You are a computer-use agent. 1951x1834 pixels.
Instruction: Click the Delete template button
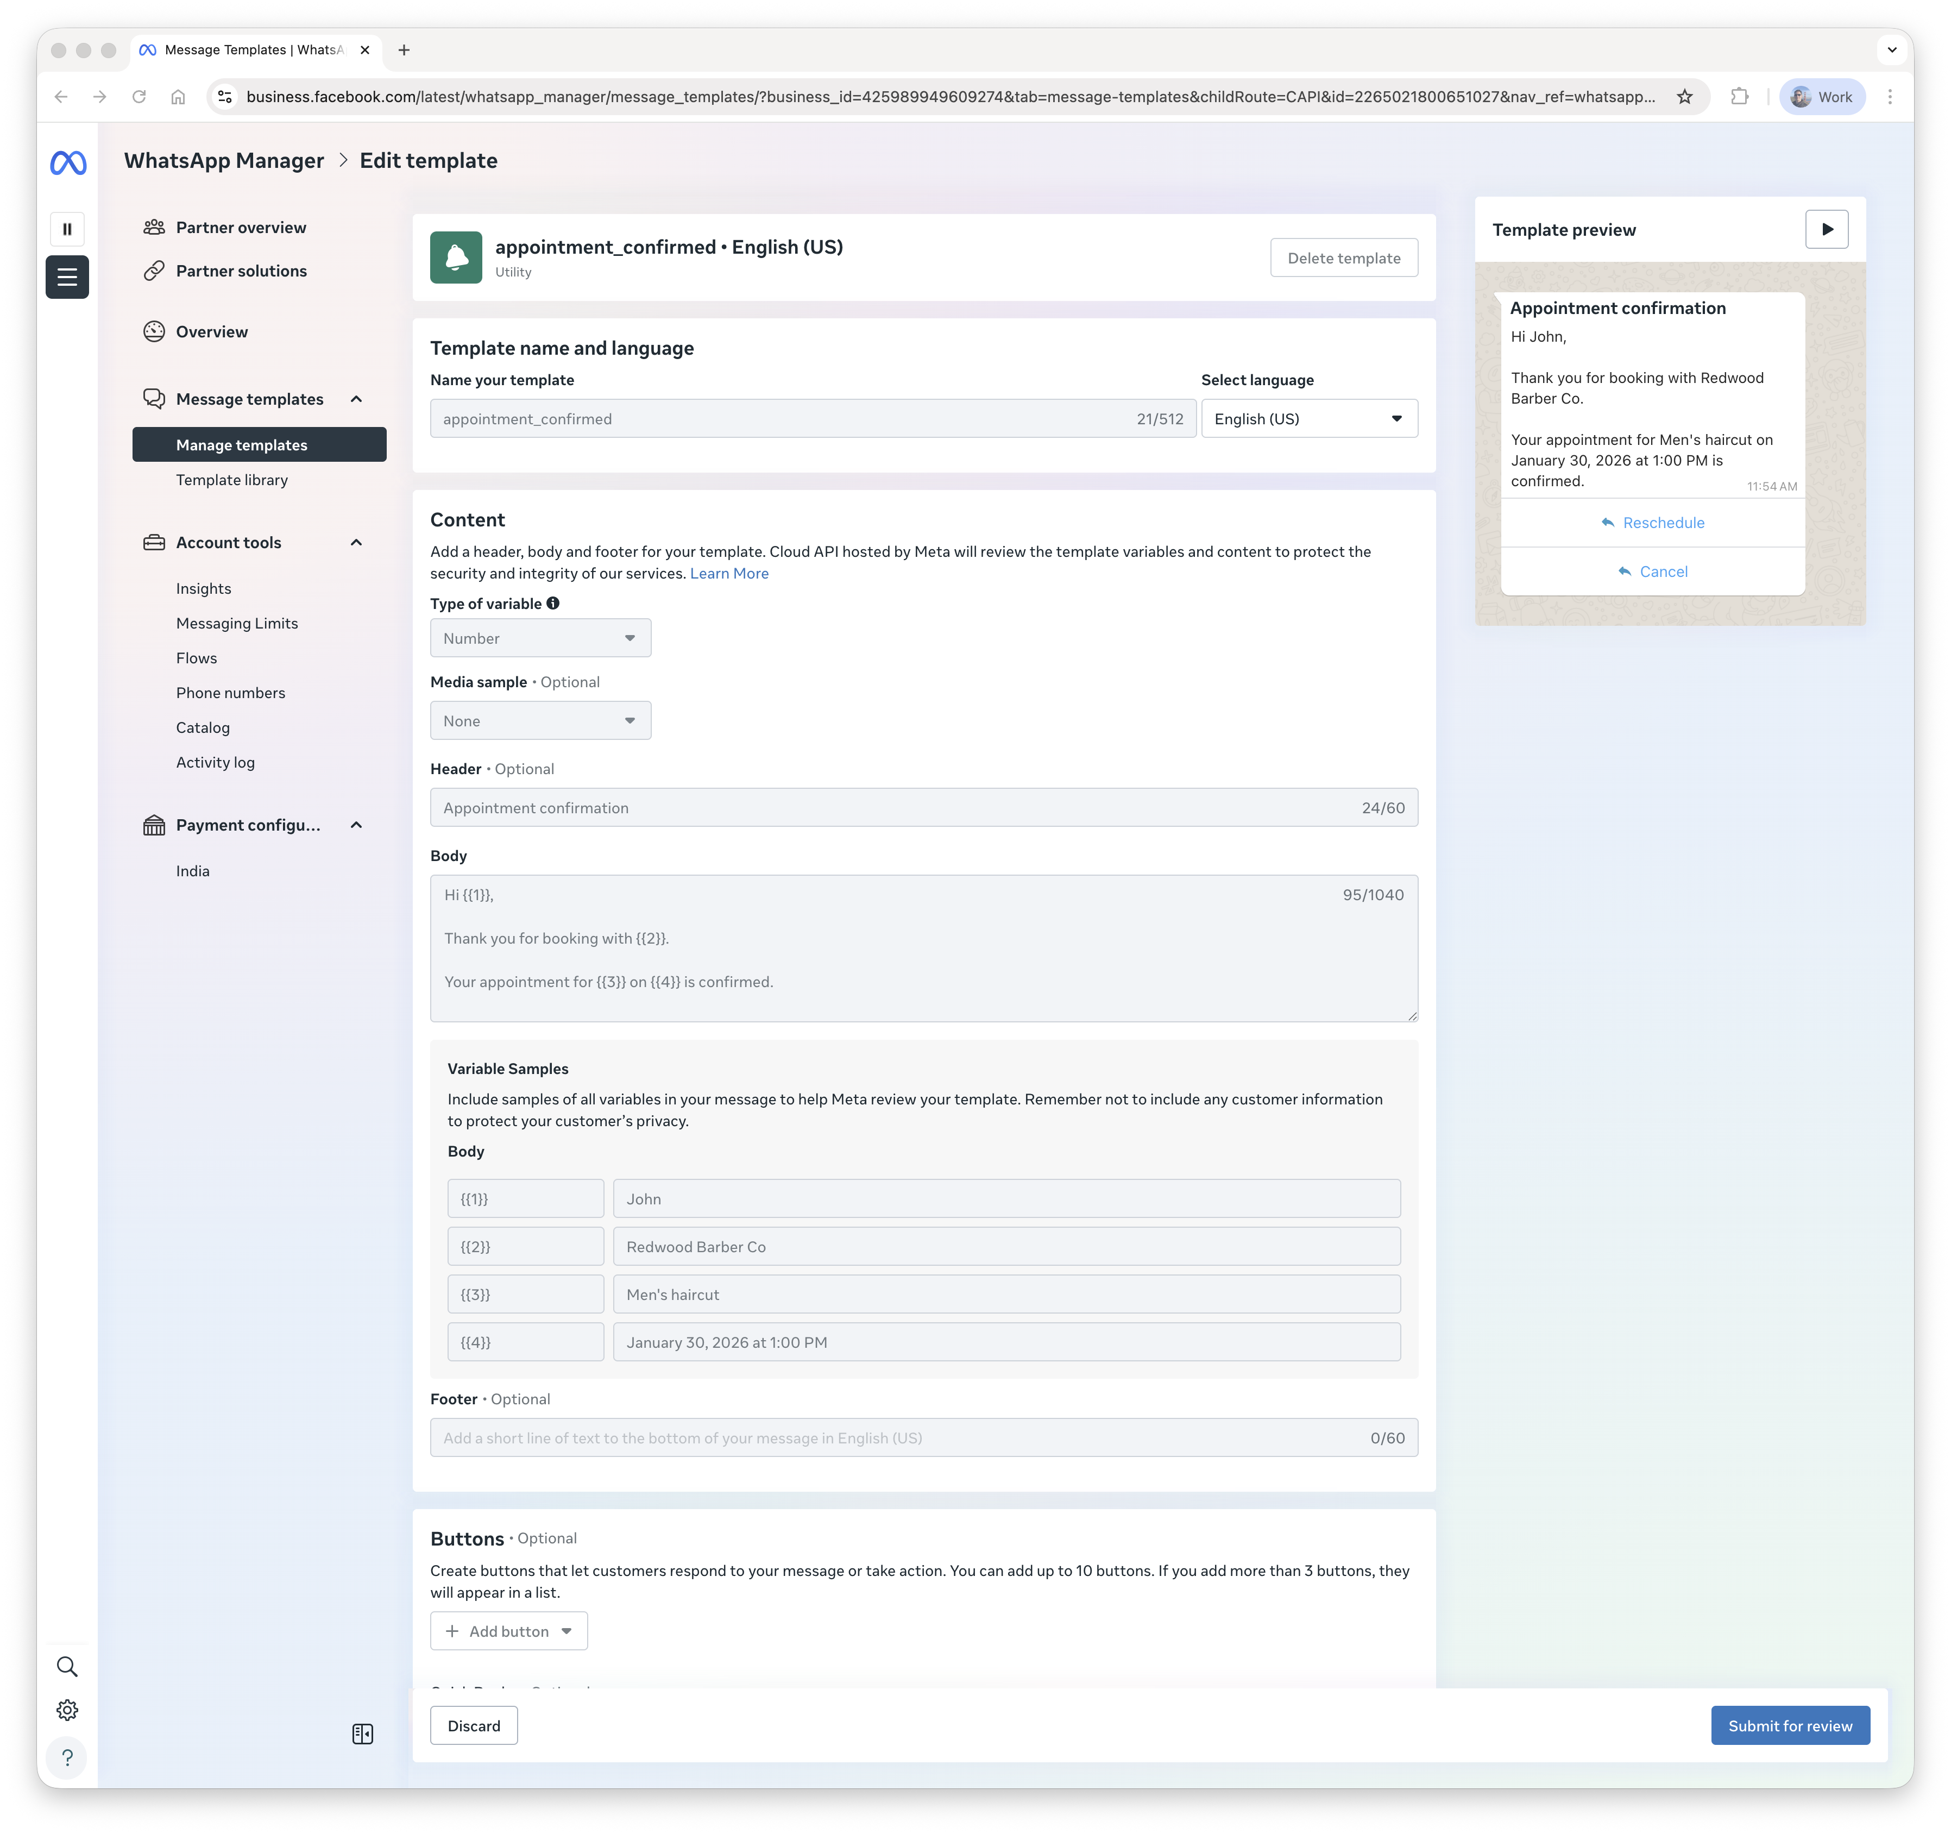point(1343,258)
